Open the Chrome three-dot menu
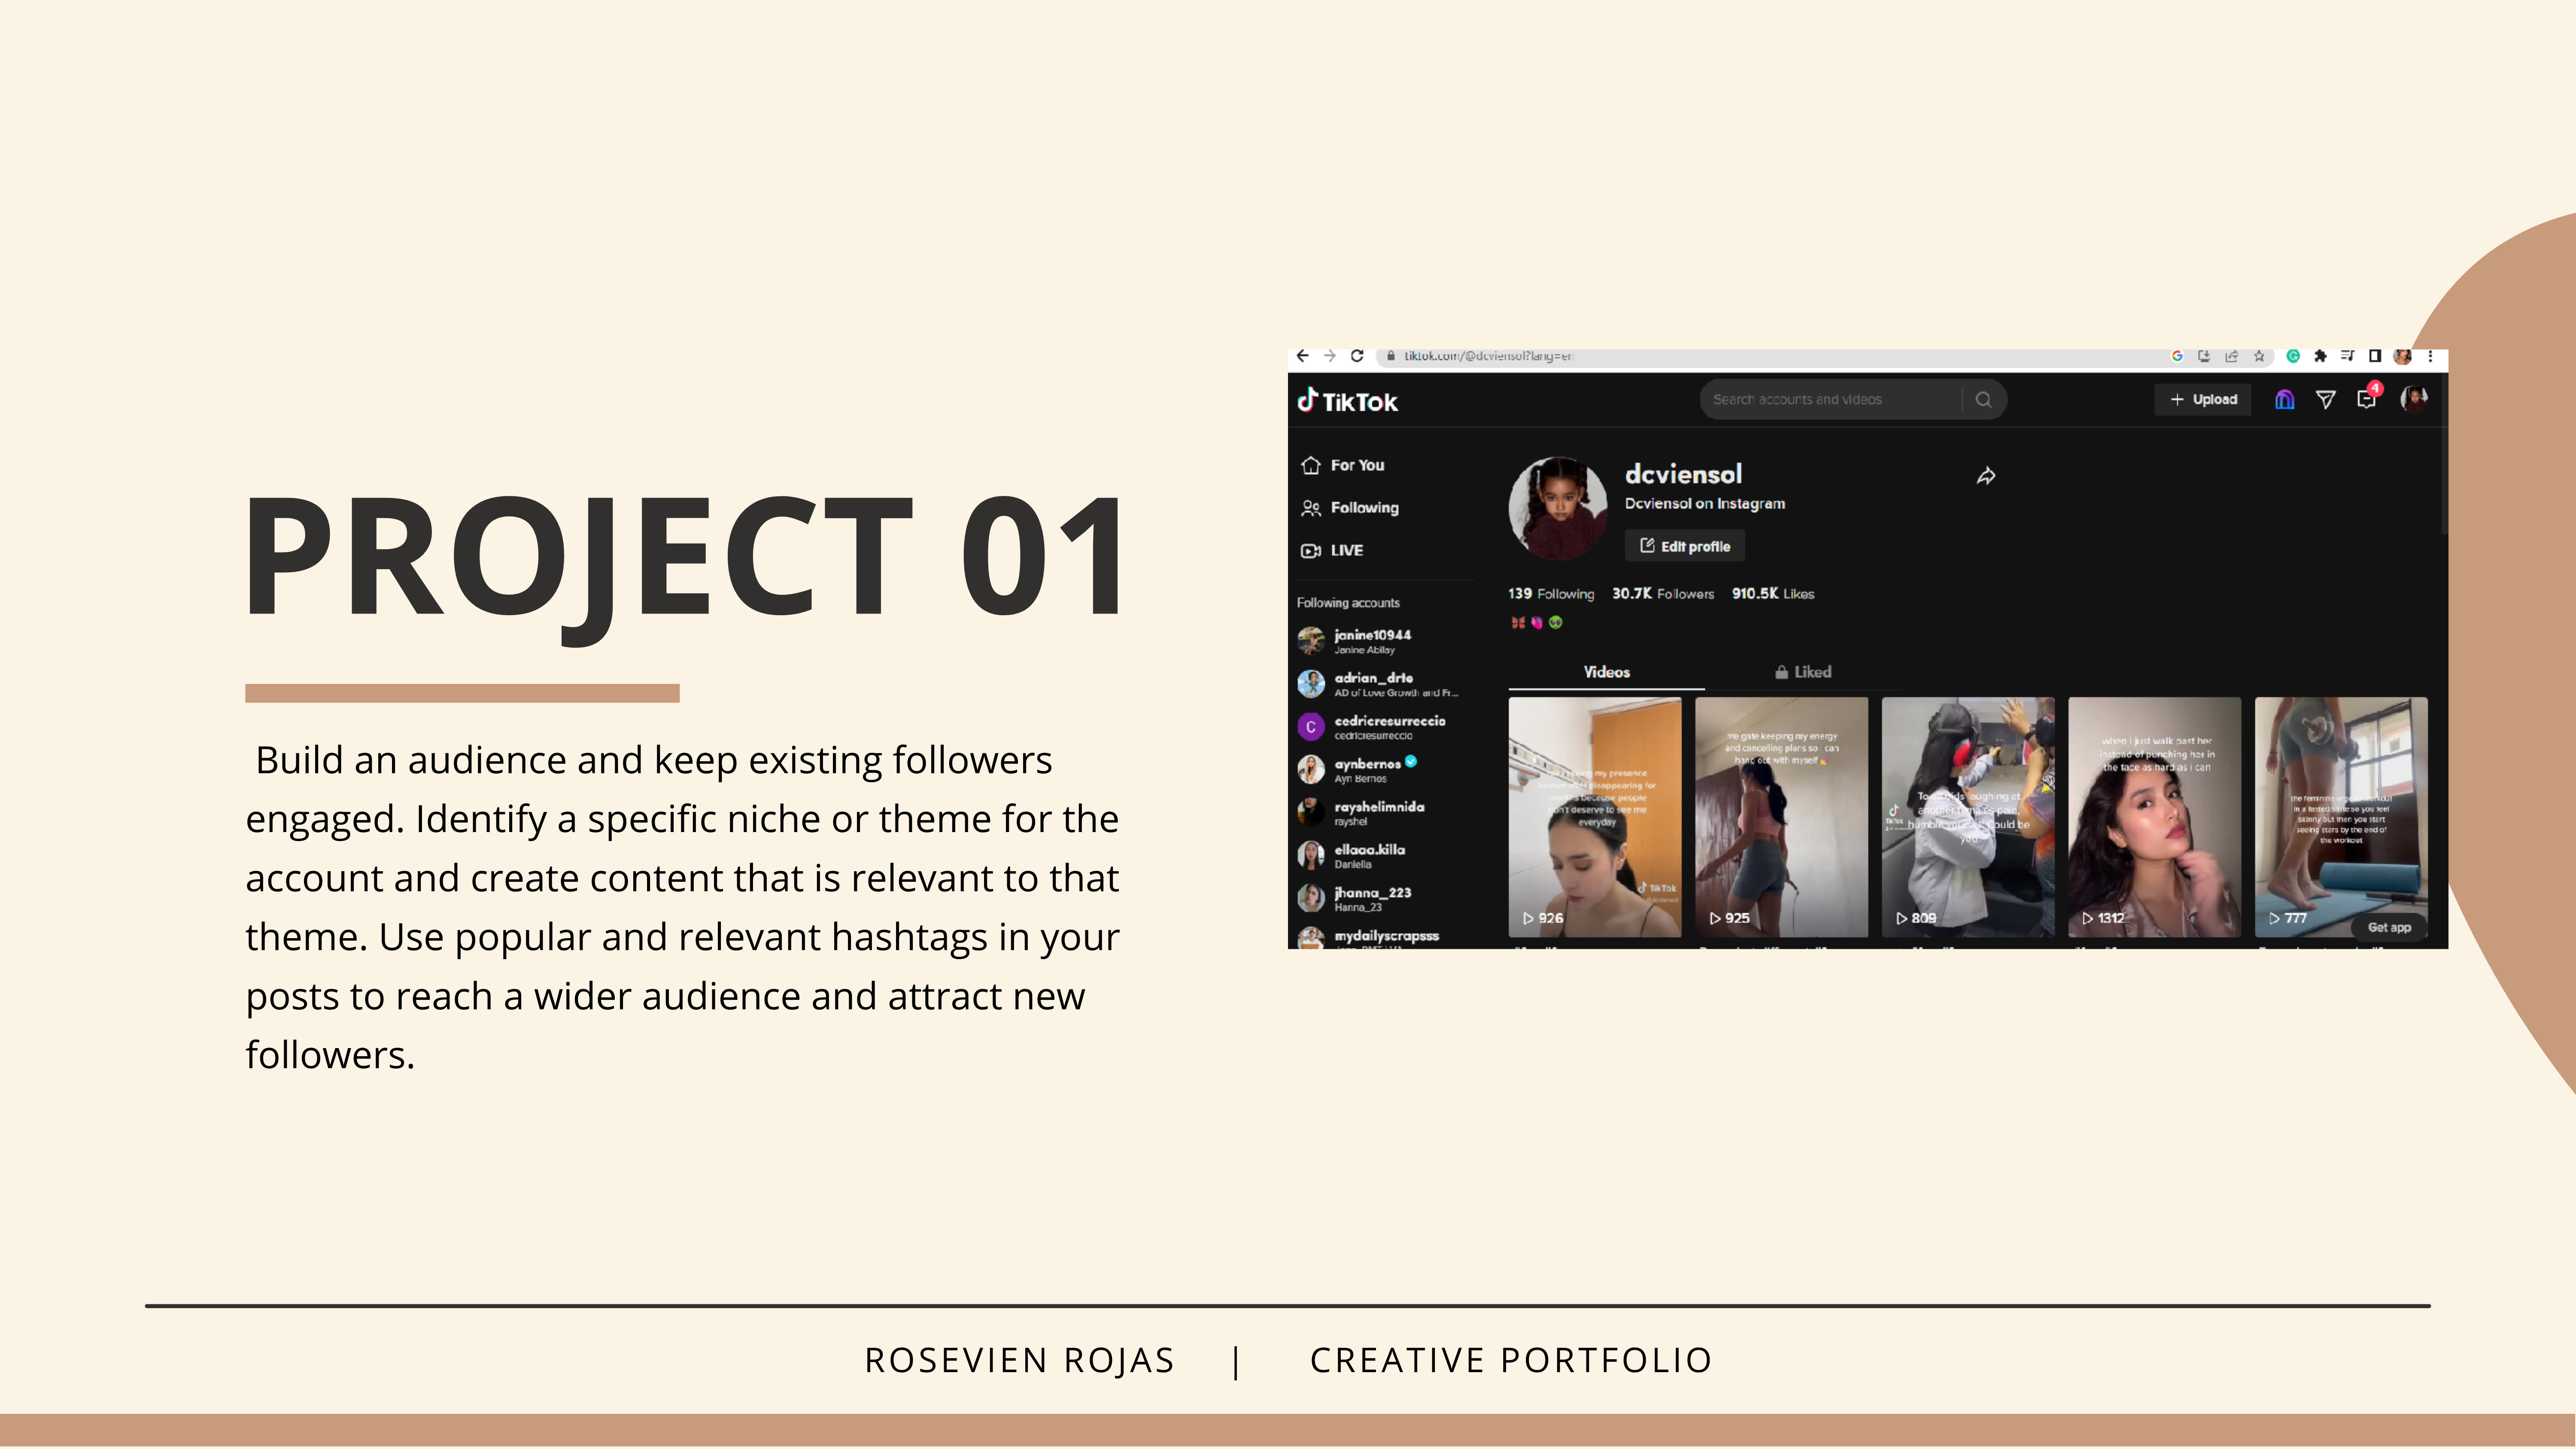Screen dimensions: 2576x1449 [2430, 356]
